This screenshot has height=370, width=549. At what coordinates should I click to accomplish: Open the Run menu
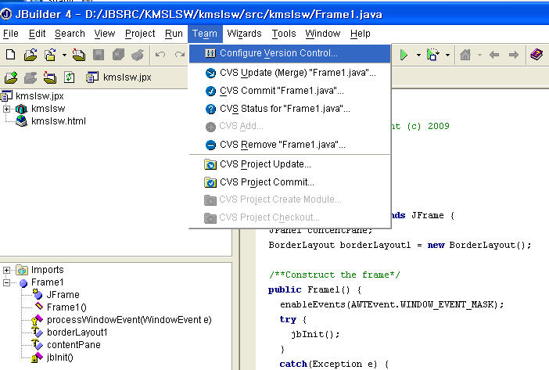click(x=174, y=34)
